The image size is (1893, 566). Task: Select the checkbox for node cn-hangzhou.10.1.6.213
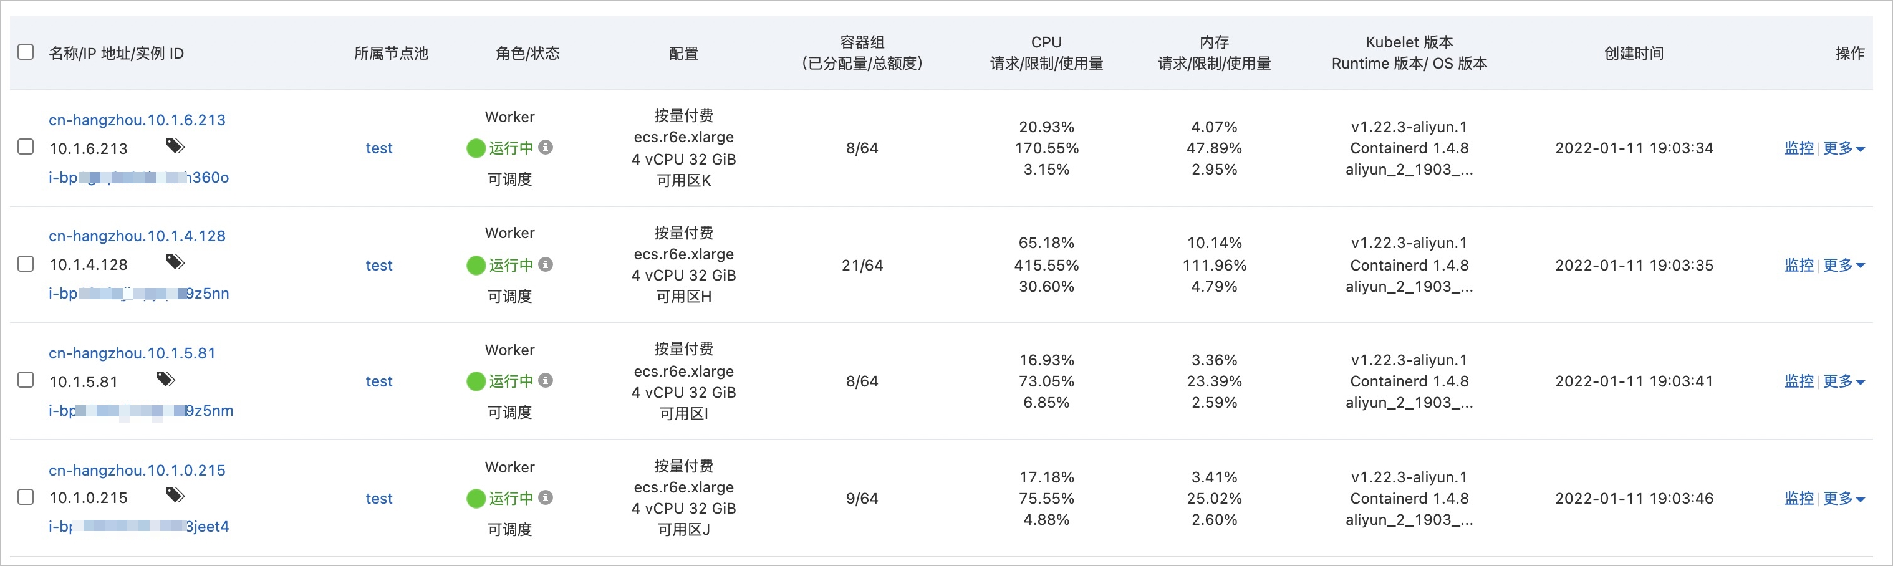tap(25, 147)
